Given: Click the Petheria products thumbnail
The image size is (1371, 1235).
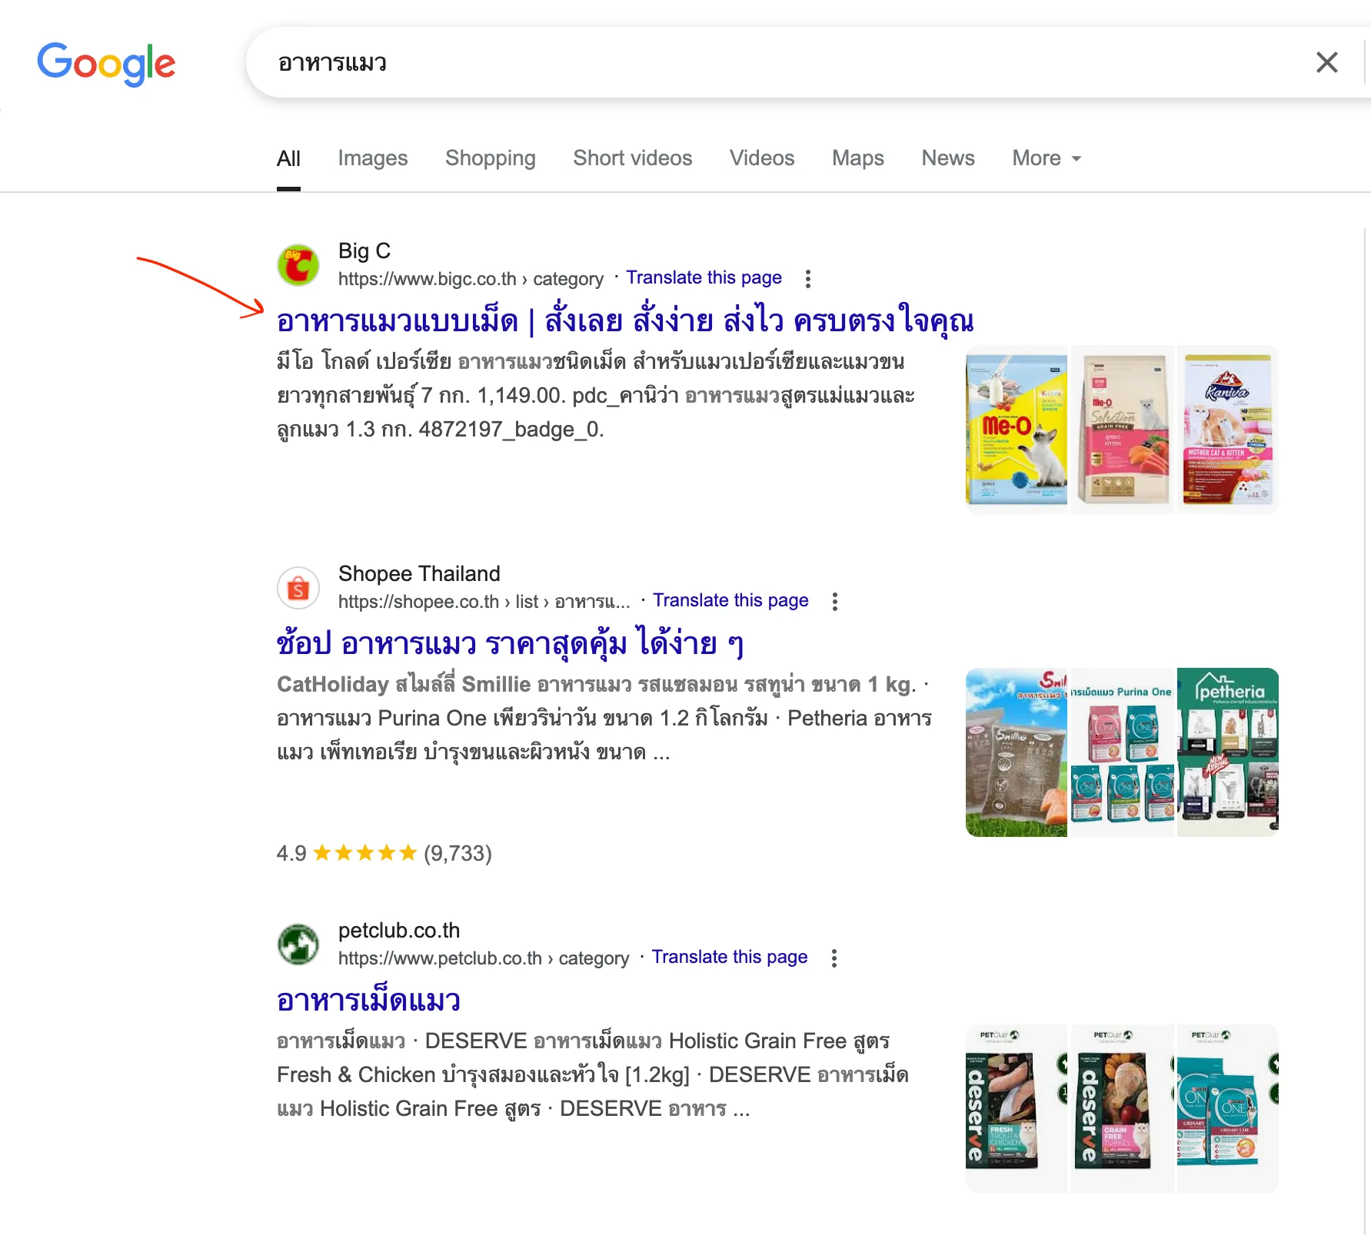Looking at the screenshot, I should [1228, 752].
